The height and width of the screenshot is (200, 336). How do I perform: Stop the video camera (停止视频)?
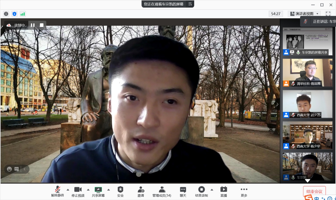click(78, 192)
